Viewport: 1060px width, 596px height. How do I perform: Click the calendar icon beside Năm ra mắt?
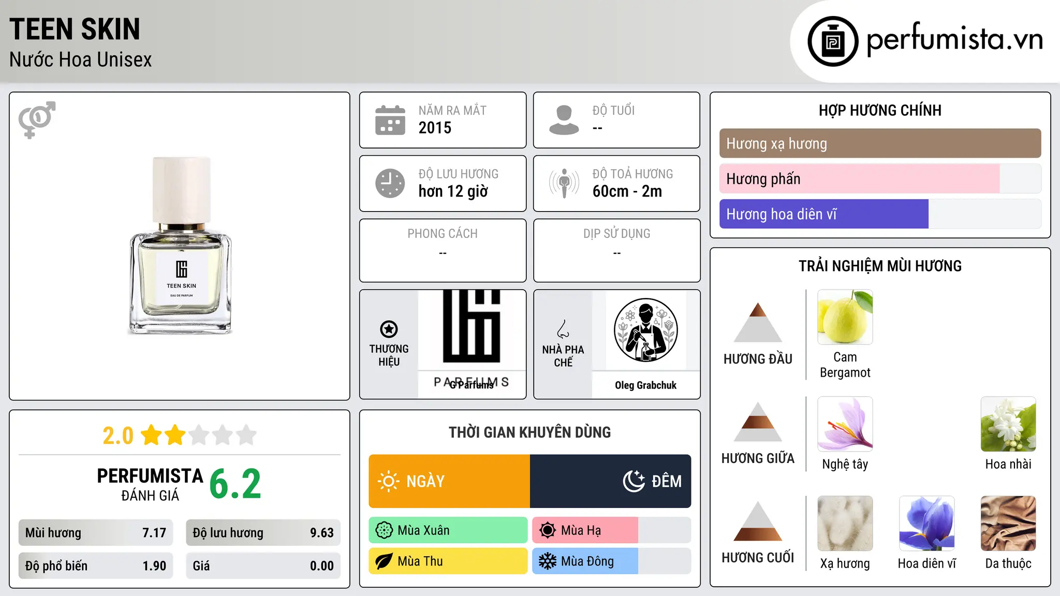390,120
